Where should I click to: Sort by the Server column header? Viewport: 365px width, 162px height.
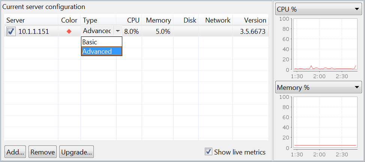31,20
